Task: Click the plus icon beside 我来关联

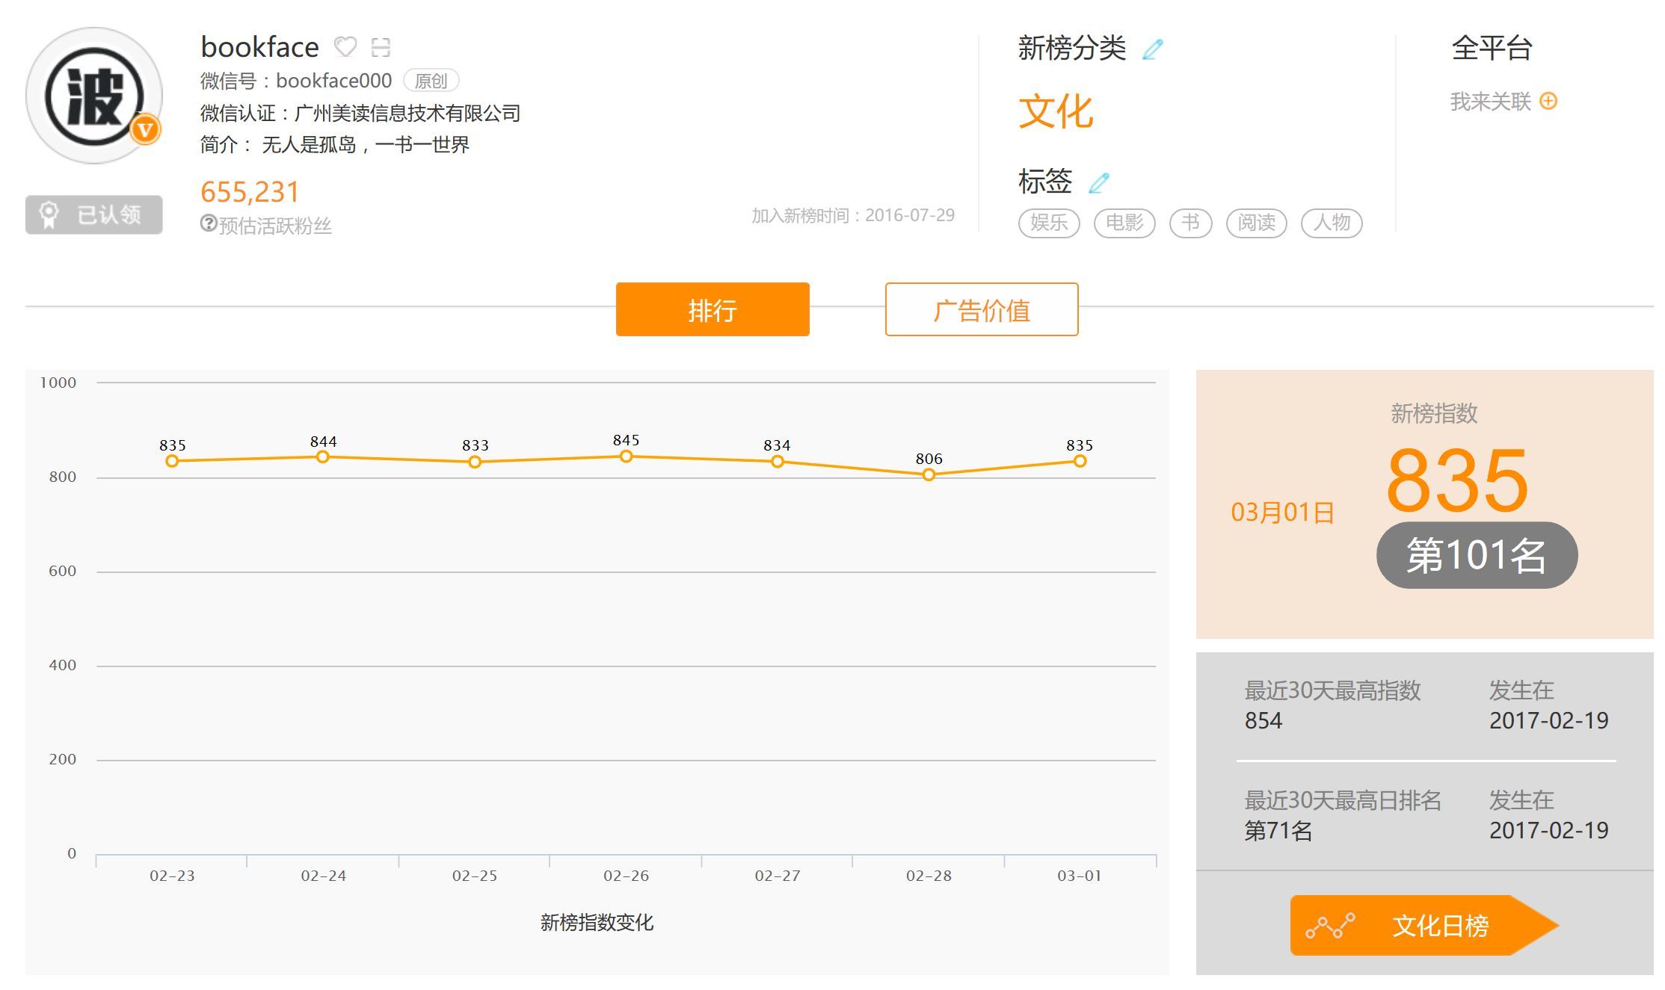Action: [1548, 101]
